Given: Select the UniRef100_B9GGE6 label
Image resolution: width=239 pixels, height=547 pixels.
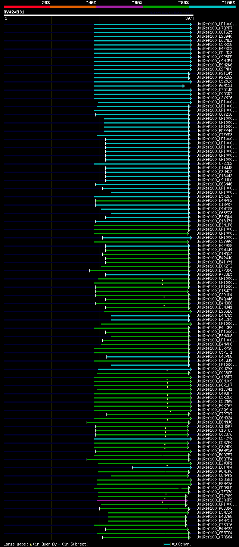Looking at the screenshot, I should point(214,312).
